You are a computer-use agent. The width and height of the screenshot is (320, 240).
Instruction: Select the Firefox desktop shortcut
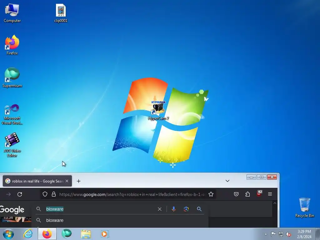pos(12,45)
